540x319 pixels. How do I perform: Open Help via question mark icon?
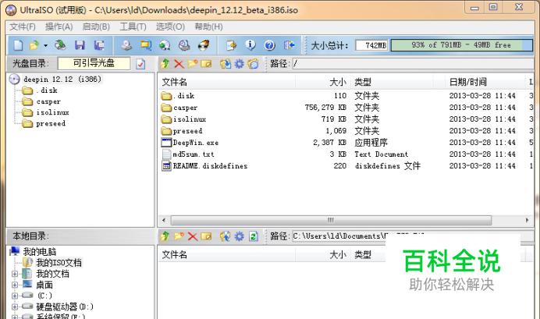coord(269,45)
